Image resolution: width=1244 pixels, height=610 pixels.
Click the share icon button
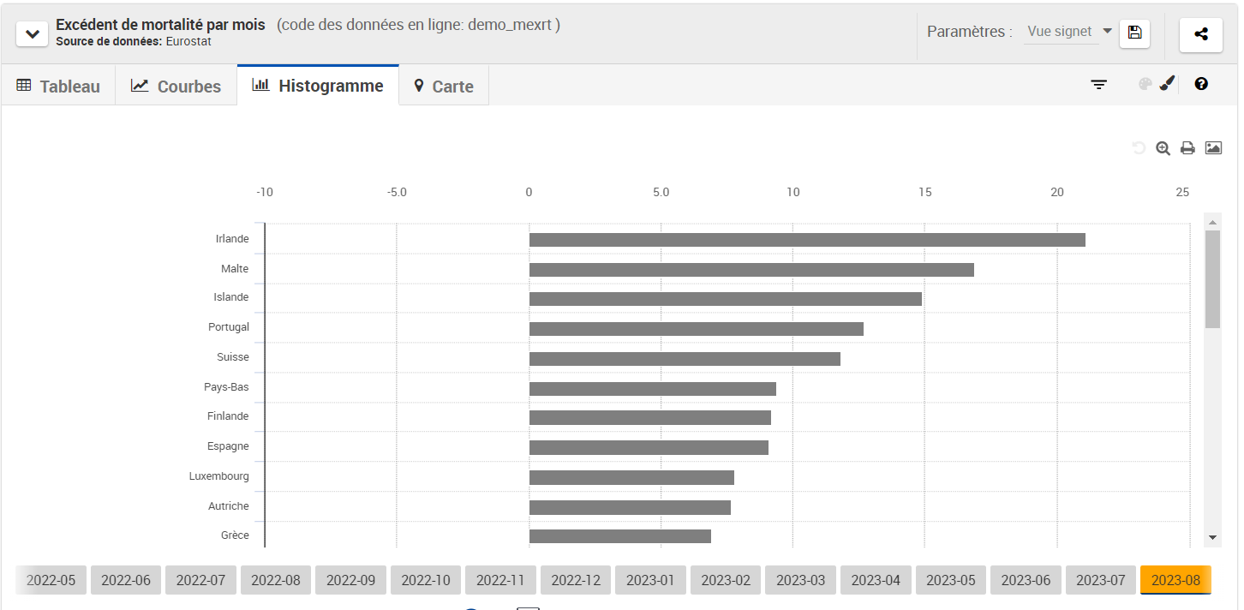pos(1200,34)
